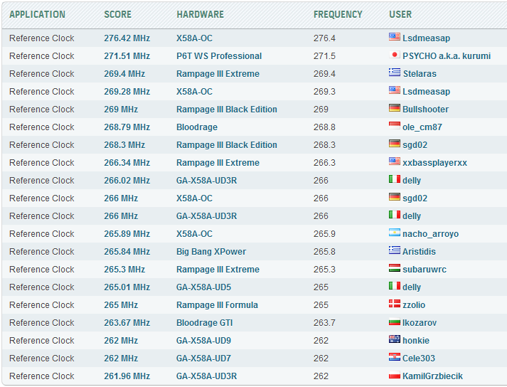Open Big Bang XPower hardware link

(211, 252)
